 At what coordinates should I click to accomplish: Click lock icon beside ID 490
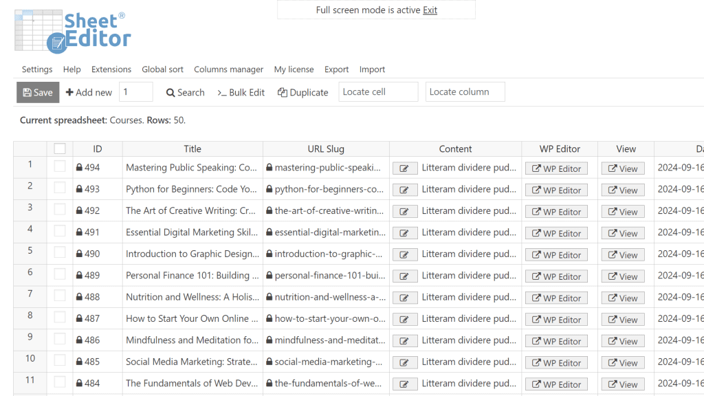coord(79,254)
